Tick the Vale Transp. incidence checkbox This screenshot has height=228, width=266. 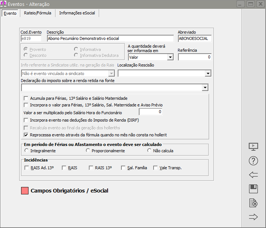click(156, 168)
